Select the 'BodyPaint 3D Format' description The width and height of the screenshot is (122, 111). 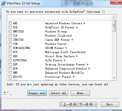coord(61,27)
